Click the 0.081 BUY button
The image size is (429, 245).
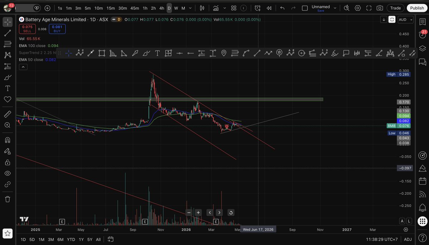(x=58, y=29)
